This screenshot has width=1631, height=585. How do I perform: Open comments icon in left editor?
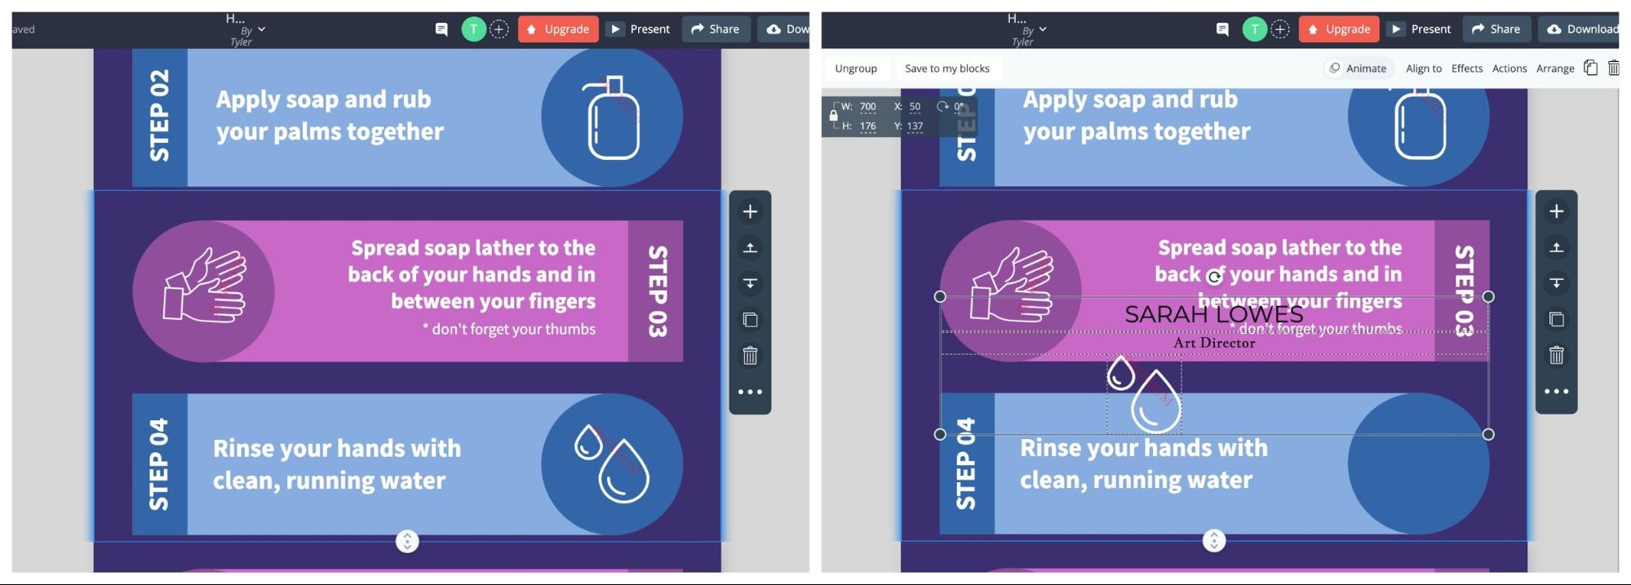tap(441, 29)
